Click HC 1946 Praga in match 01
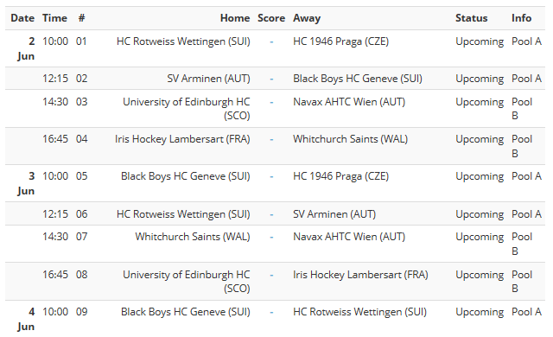Viewport: 553px width, 337px height. (340, 41)
